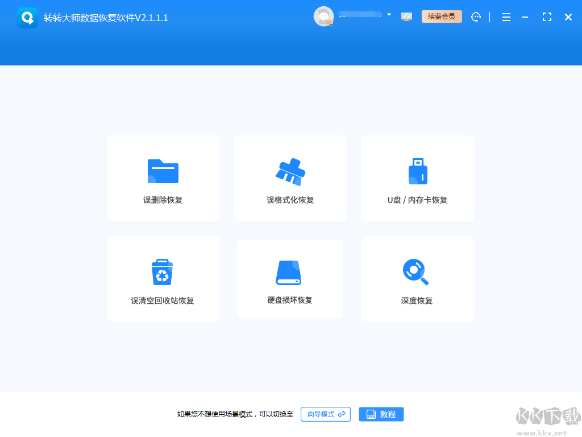This screenshot has height=437, width=582.
Task: Click the swap arrows icon in 向导模式
Action: point(341,414)
